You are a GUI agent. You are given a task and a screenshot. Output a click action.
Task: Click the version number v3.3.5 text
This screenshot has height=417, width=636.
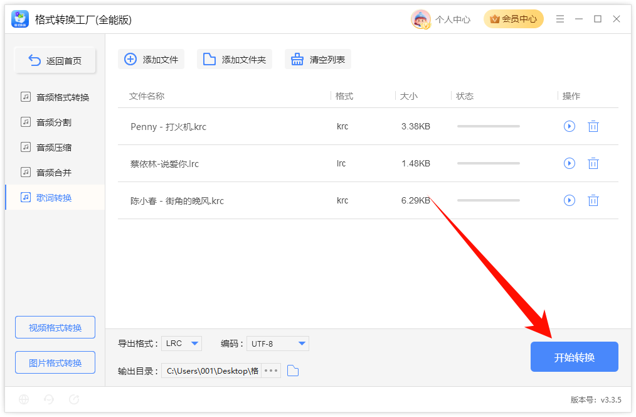click(611, 400)
